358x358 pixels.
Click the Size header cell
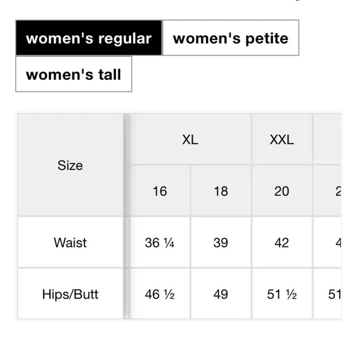(70, 165)
